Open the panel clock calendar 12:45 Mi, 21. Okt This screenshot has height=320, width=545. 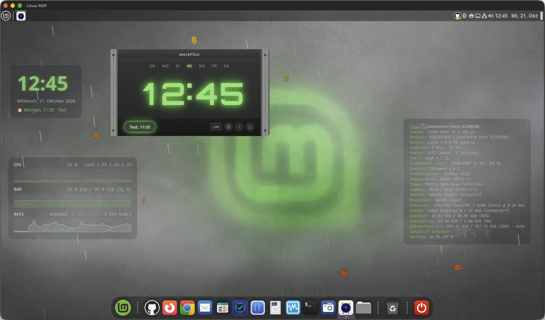click(x=516, y=16)
